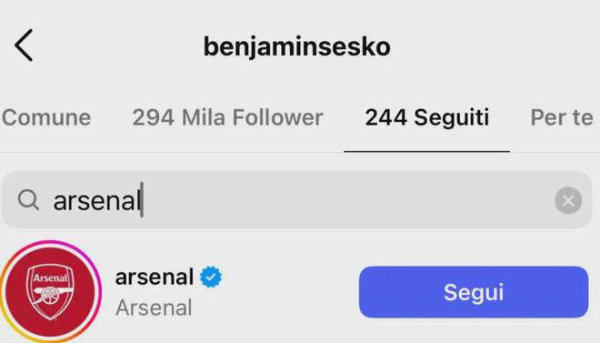The image size is (600, 343).
Task: Select the 244 Seguiti tab
Action: click(427, 117)
